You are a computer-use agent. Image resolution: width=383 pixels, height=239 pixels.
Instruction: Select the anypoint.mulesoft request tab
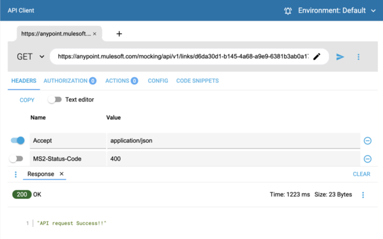click(x=56, y=34)
